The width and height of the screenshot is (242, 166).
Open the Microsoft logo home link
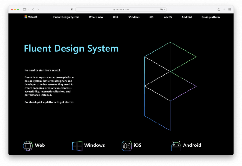click(x=31, y=17)
